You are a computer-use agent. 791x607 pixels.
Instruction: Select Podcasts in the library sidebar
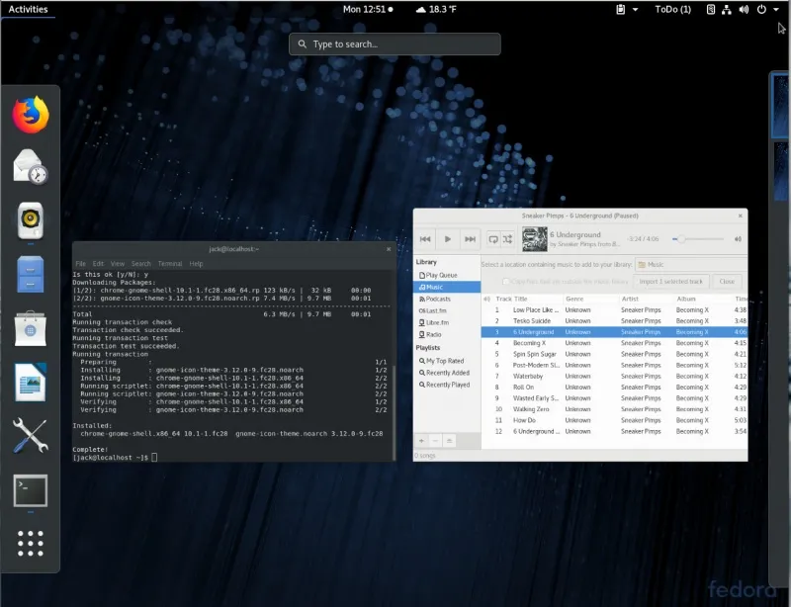pos(438,299)
